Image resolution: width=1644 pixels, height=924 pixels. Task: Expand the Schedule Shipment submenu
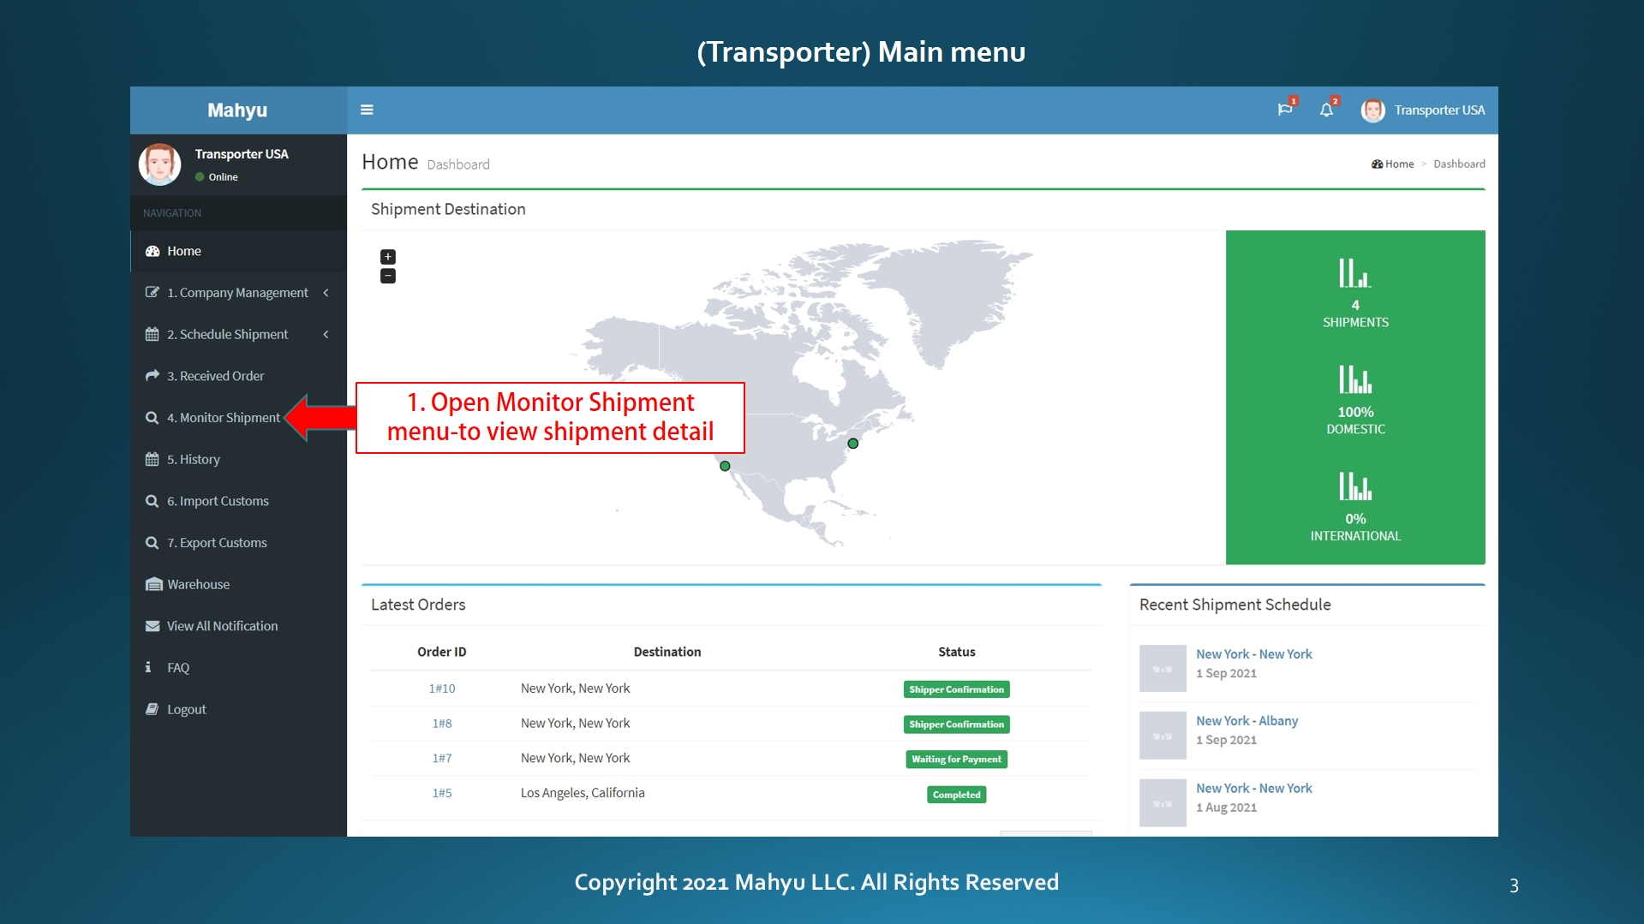coord(237,334)
